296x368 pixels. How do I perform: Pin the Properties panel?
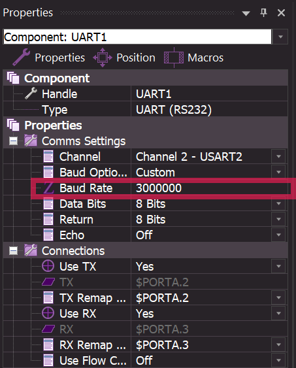263,12
